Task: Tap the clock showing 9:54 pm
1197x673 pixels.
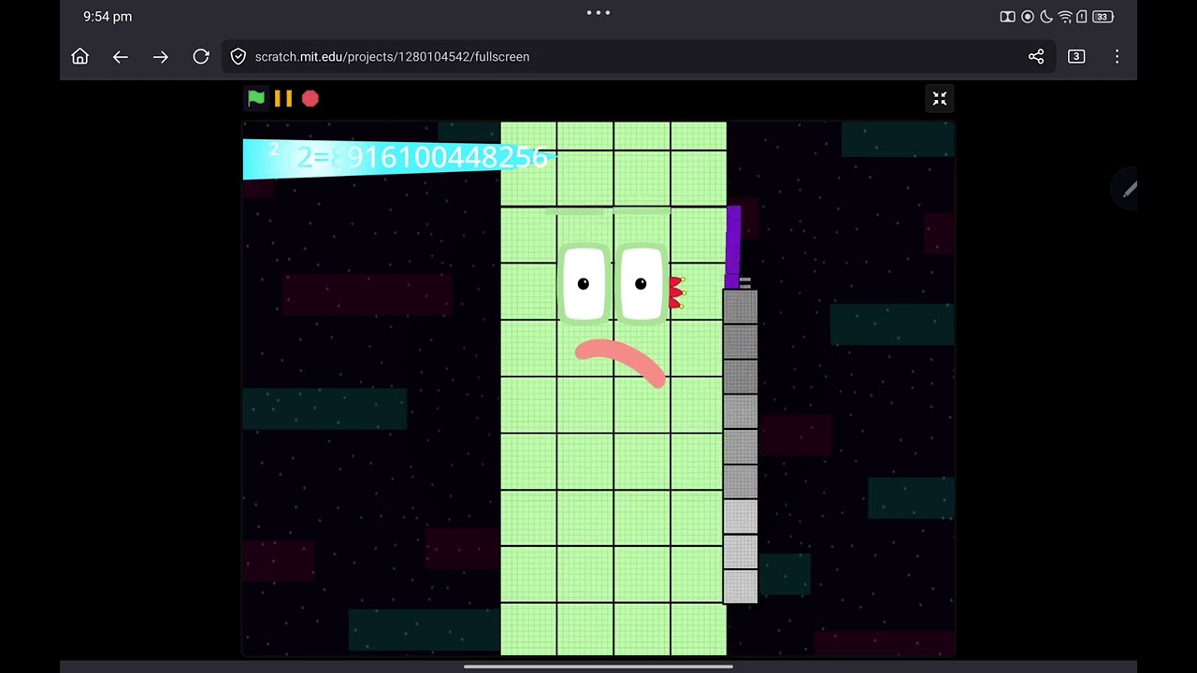Action: point(108,17)
